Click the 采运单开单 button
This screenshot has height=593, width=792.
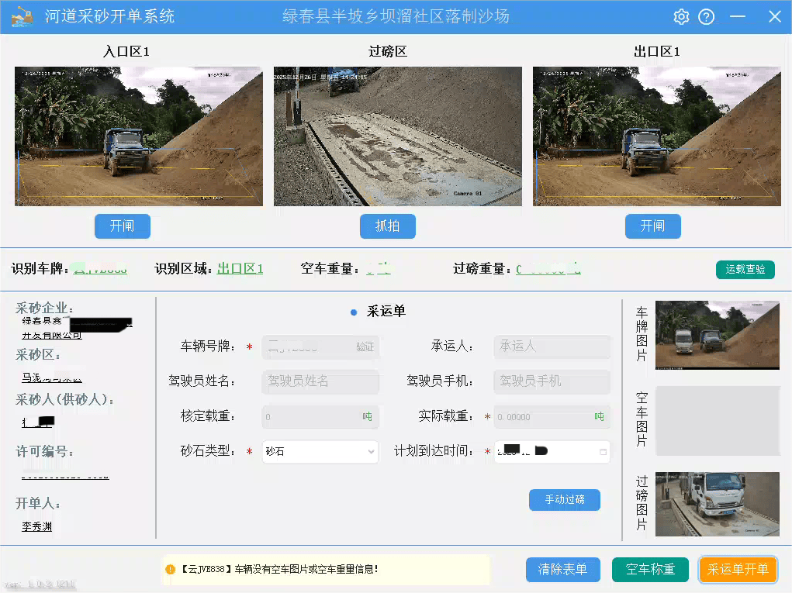click(738, 570)
